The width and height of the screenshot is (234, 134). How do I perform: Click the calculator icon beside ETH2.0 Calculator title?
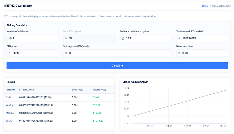pos(5,6)
